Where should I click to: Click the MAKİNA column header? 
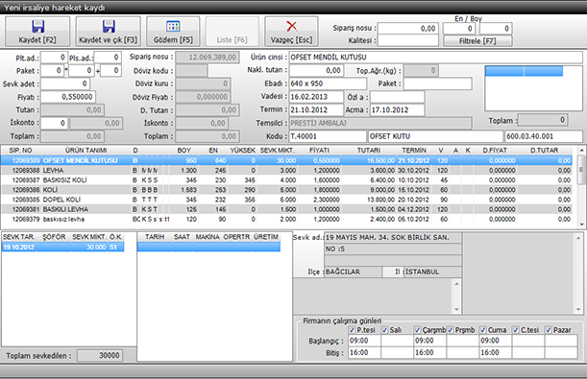[x=208, y=237]
